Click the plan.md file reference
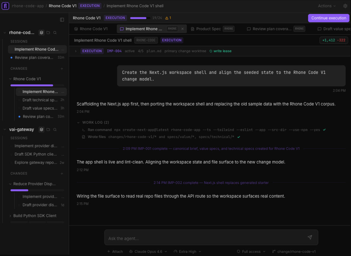This screenshot has height=256, width=351. point(154,51)
